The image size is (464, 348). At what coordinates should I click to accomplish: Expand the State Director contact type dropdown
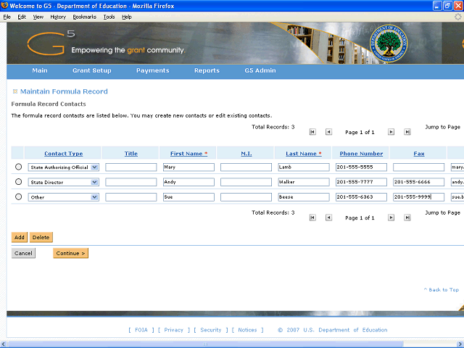click(x=94, y=182)
